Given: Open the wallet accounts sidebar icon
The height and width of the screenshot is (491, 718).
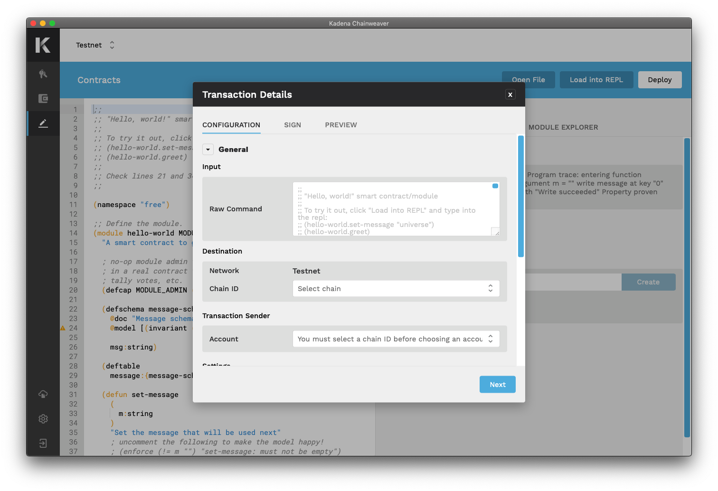Looking at the screenshot, I should (43, 99).
